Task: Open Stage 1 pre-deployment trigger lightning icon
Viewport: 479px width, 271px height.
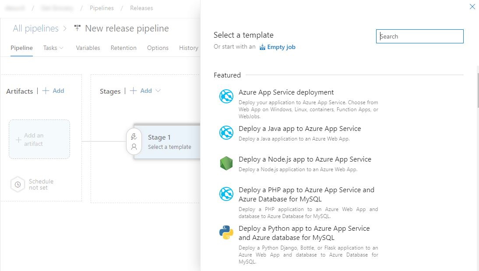Action: 134,137
